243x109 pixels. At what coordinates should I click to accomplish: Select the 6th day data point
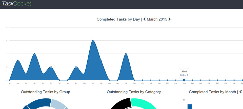point(51,67)
